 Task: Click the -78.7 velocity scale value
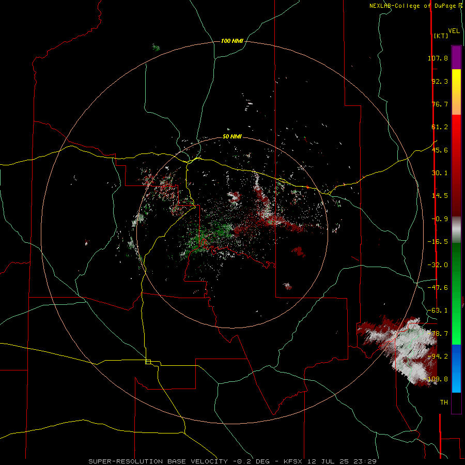click(x=438, y=334)
